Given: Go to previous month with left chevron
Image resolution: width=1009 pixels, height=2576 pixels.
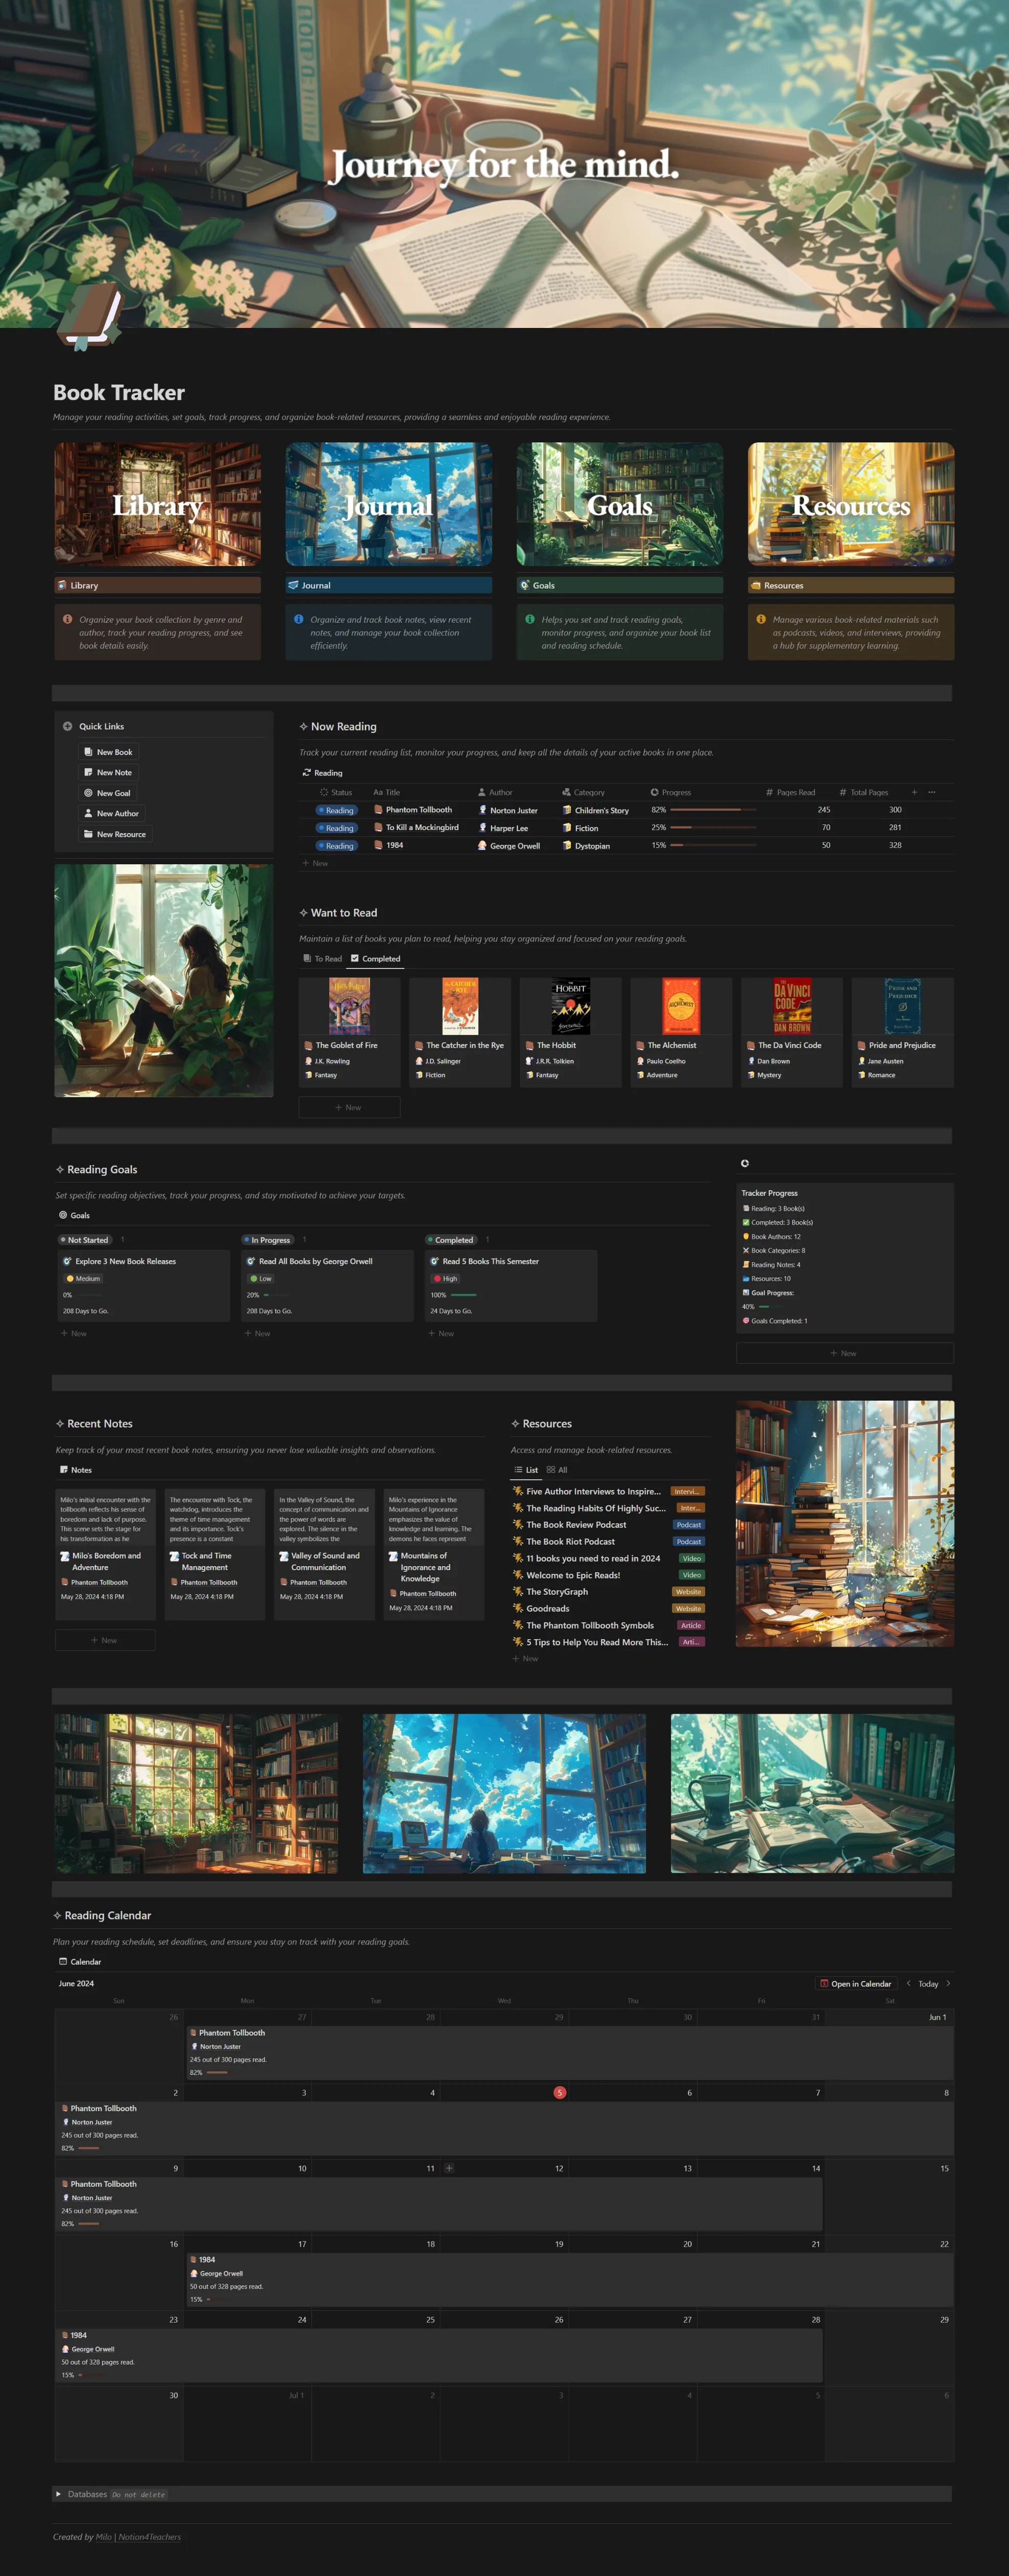Looking at the screenshot, I should (908, 1983).
